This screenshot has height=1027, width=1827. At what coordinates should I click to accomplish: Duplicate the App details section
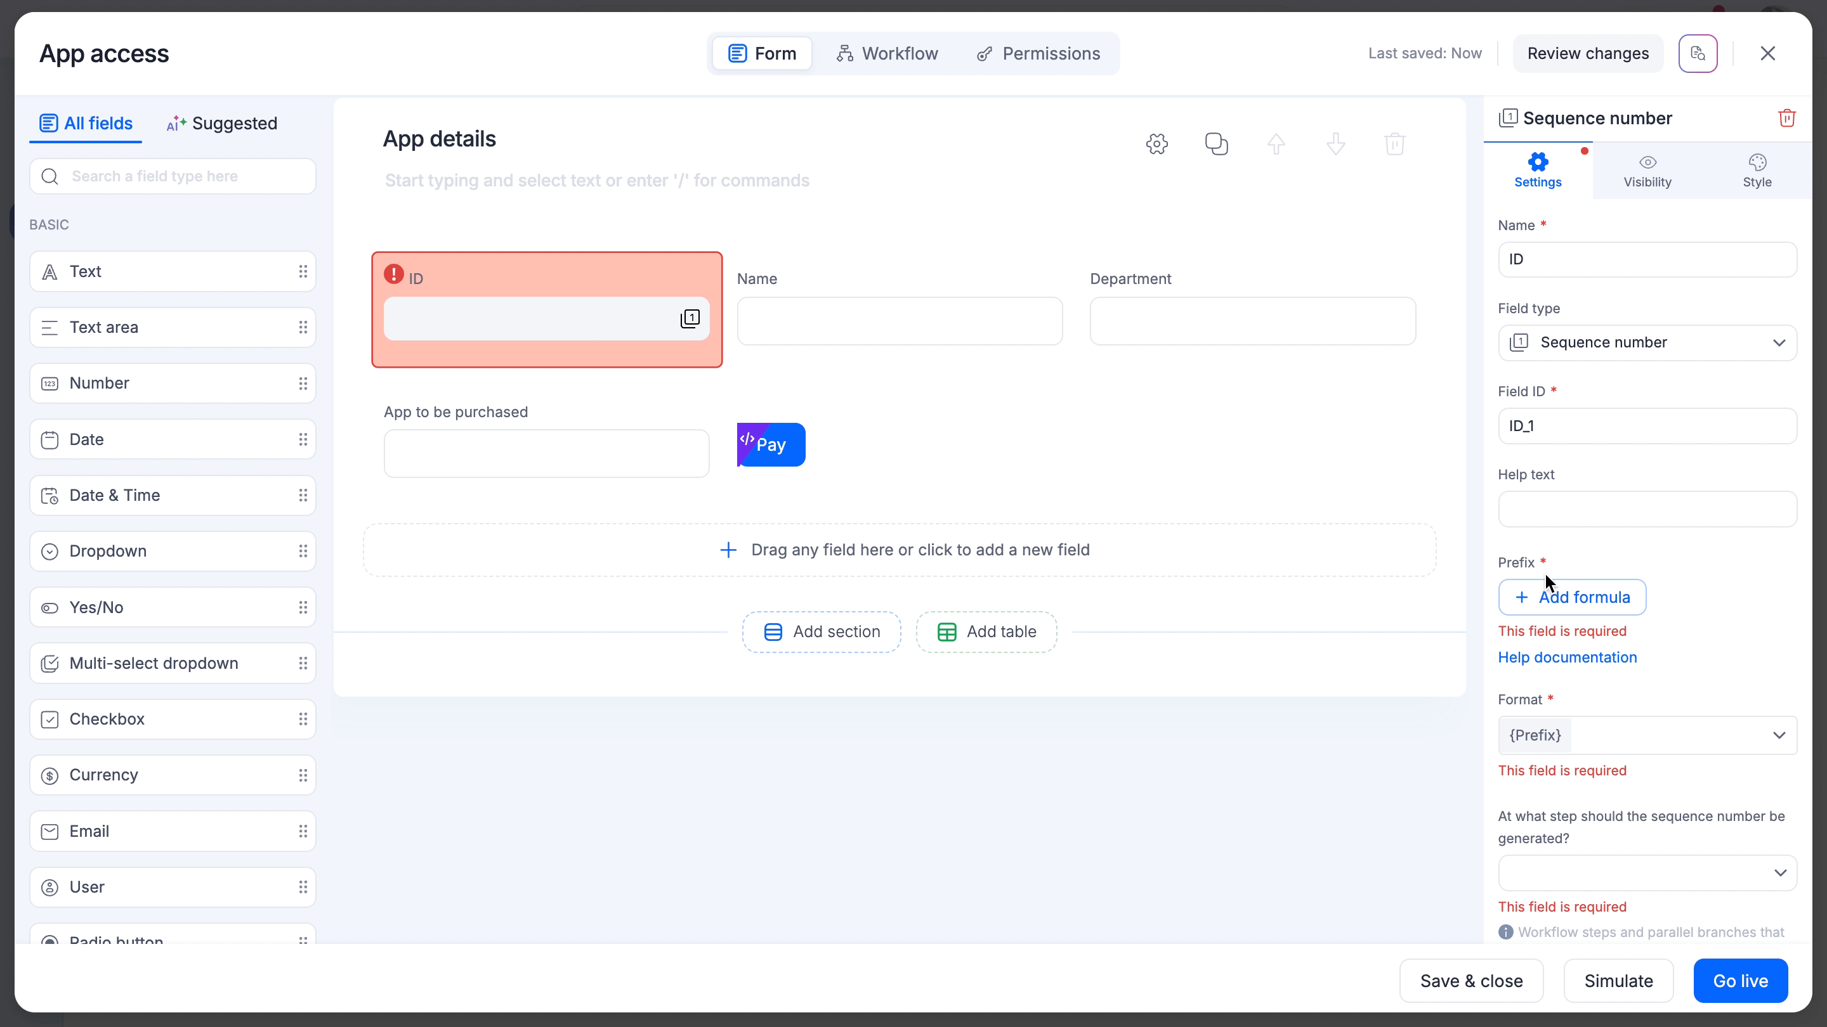pos(1216,144)
